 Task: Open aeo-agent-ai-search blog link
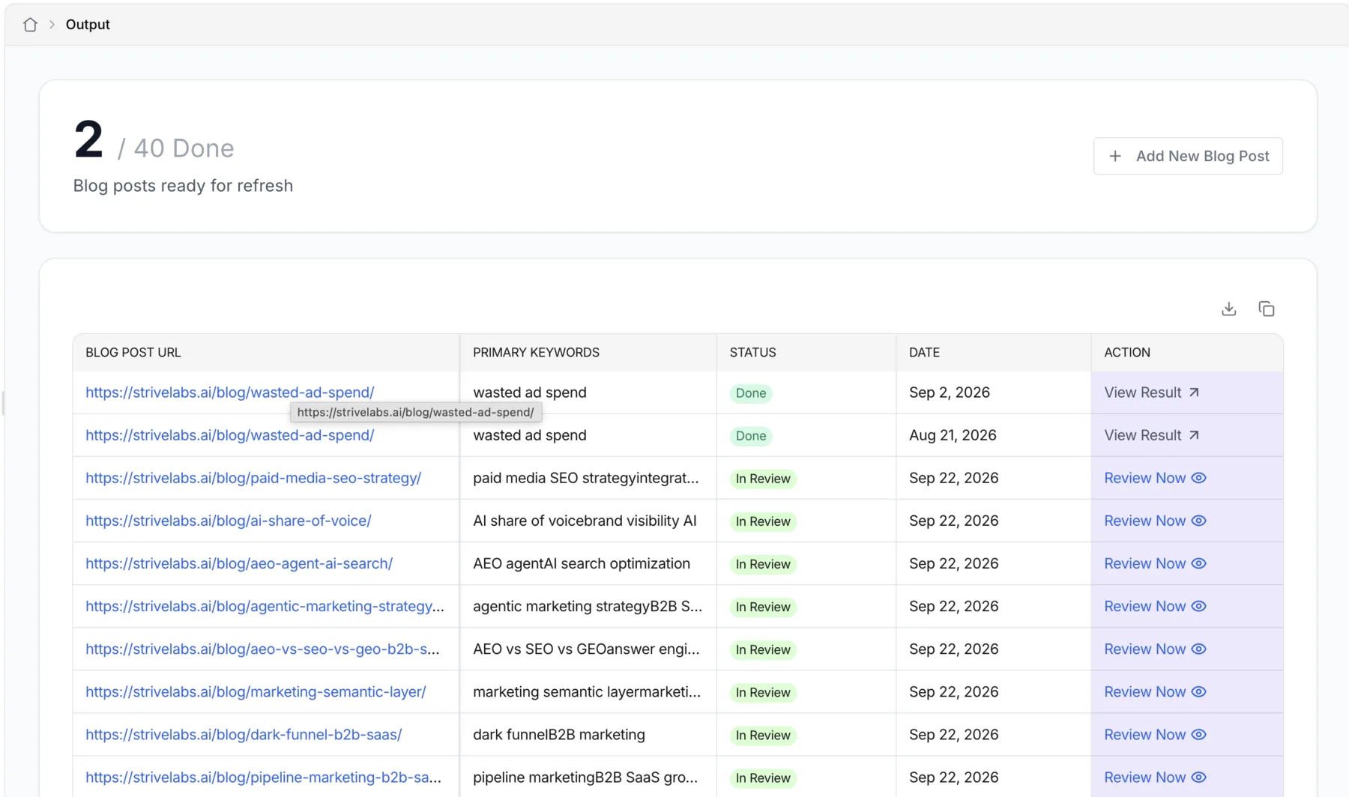(239, 563)
